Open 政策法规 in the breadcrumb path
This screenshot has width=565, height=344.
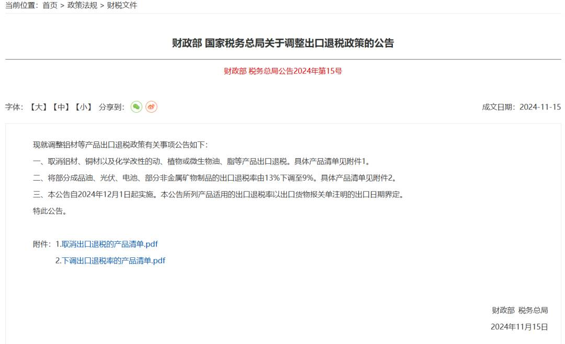[x=83, y=5]
